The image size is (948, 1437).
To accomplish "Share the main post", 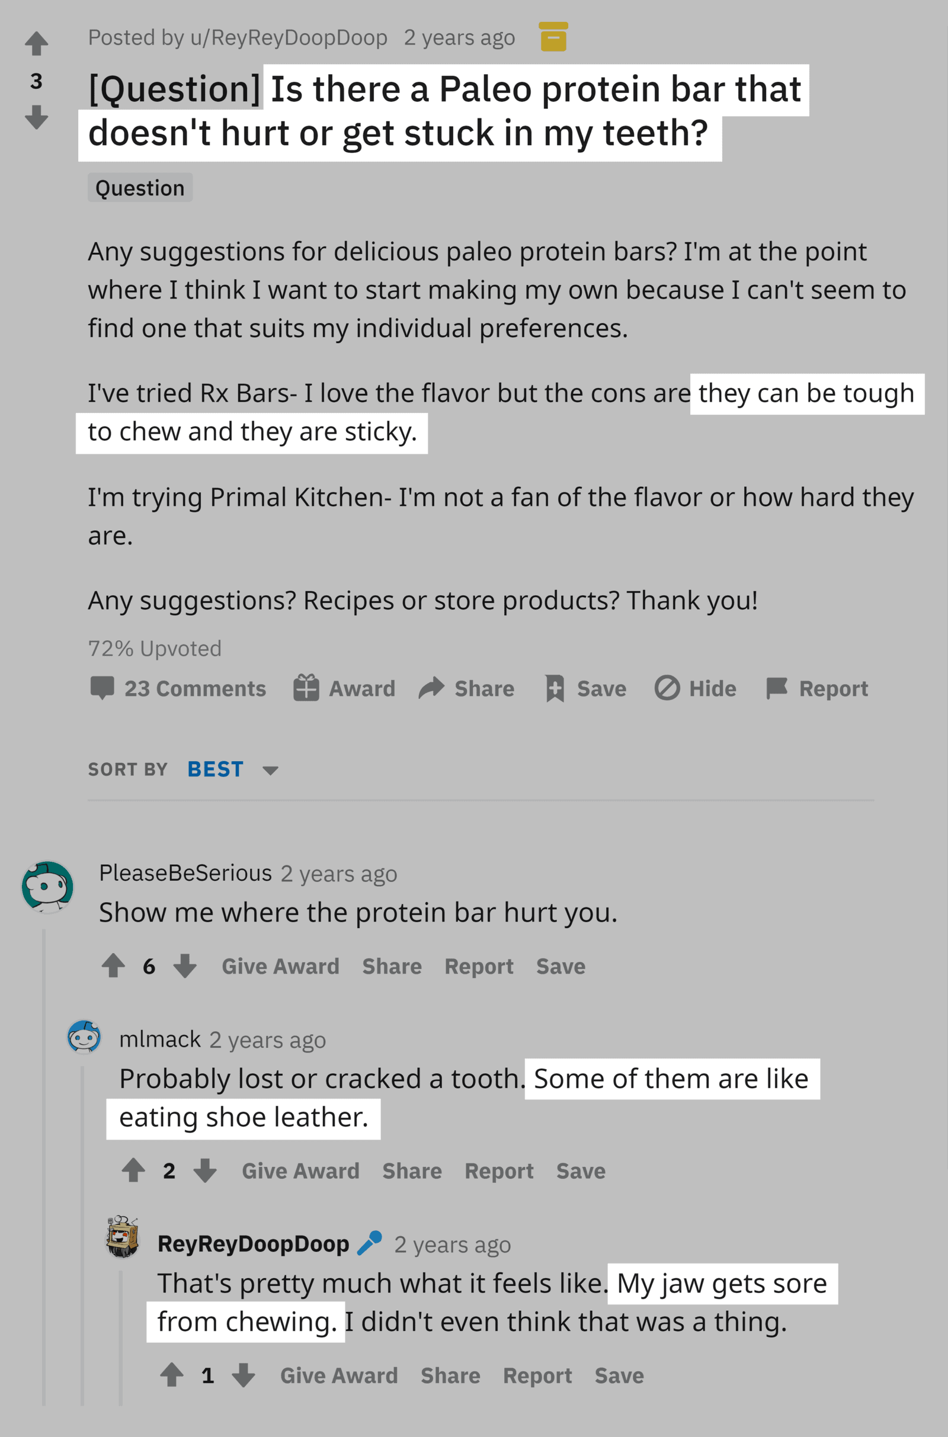I will (x=466, y=688).
